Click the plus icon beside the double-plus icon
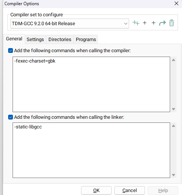 tap(145, 23)
